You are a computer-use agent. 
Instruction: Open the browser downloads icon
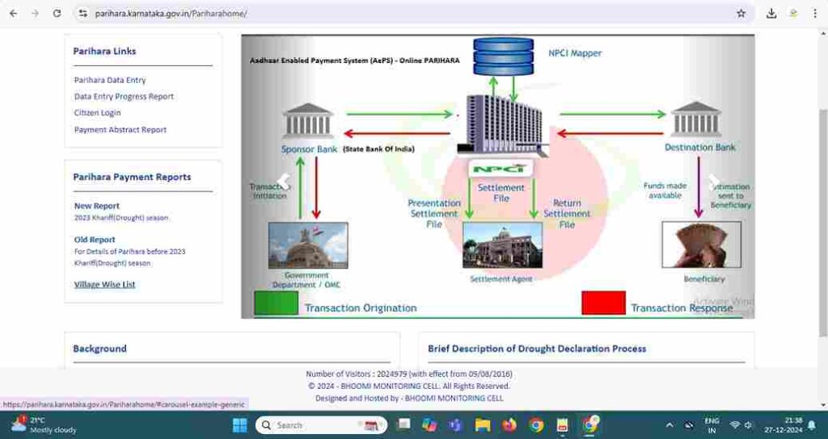[771, 14]
